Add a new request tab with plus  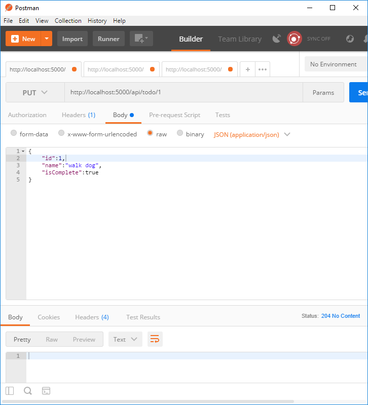tap(248, 69)
